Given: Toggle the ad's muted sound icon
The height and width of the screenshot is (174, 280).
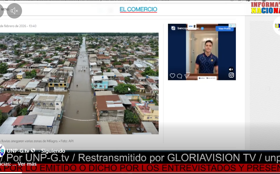Looking at the screenshot, I should tap(231, 69).
